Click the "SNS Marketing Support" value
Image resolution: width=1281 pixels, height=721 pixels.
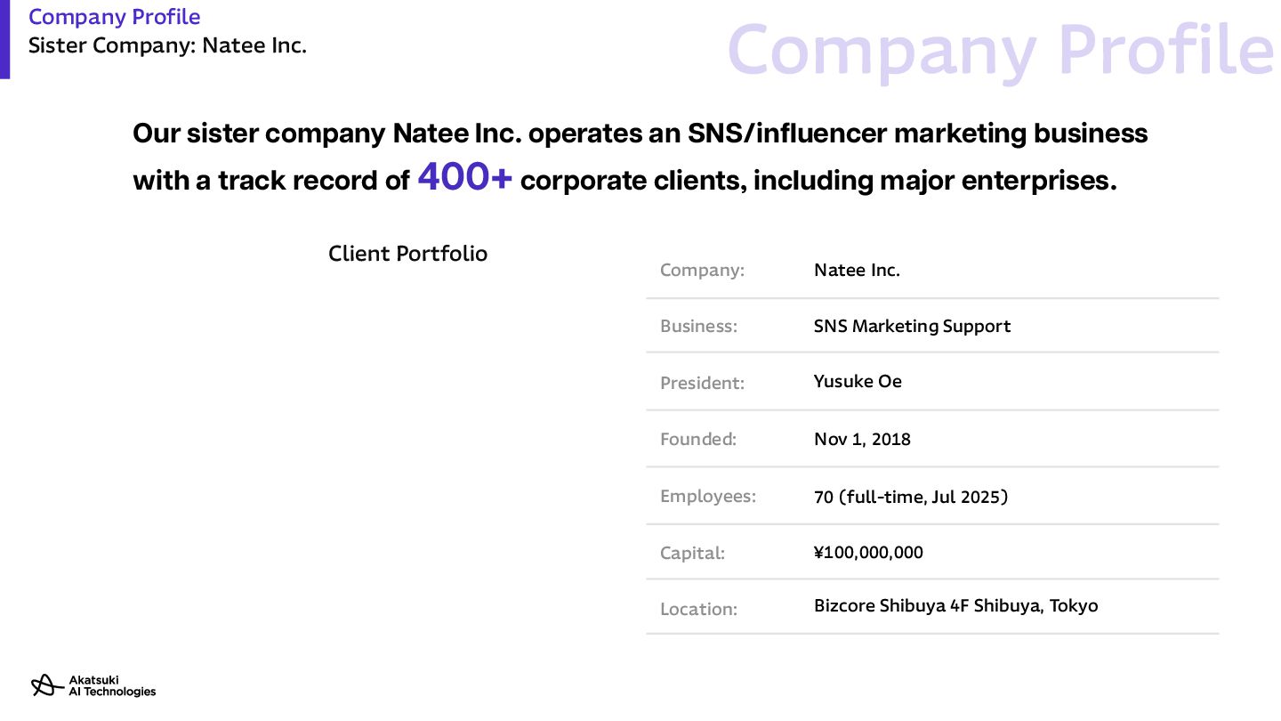point(912,326)
